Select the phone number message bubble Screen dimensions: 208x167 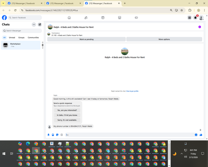73,126
